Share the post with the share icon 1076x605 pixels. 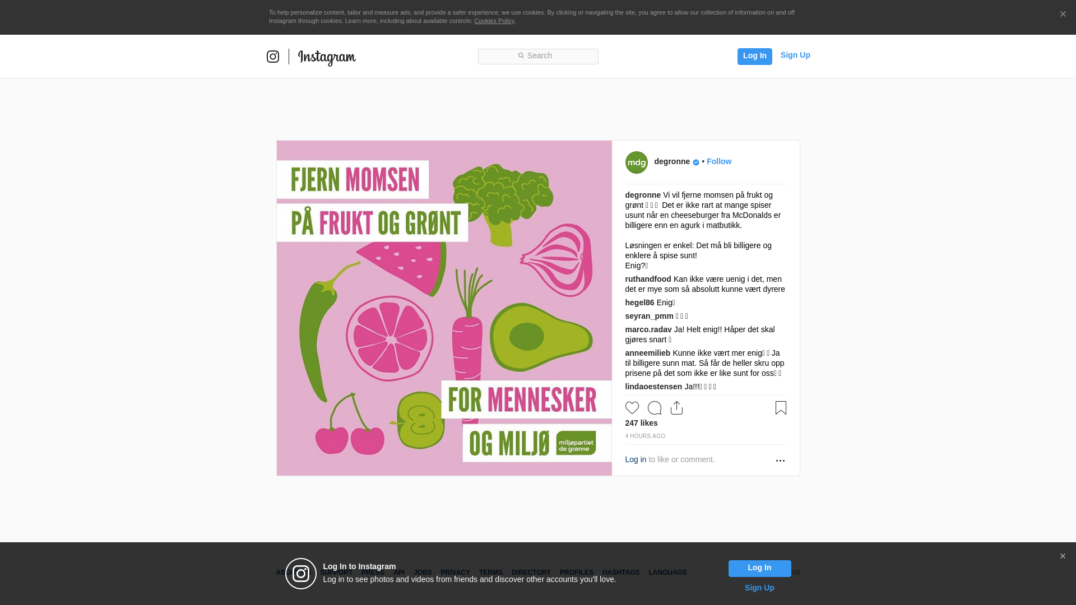pos(677,408)
